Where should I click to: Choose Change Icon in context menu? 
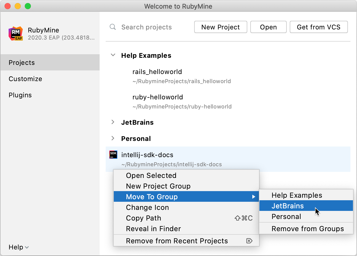pyautogui.click(x=186, y=207)
